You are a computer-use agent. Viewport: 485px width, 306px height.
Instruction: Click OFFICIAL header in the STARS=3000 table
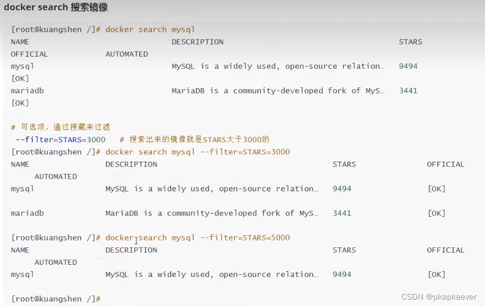pyautogui.click(x=445, y=164)
